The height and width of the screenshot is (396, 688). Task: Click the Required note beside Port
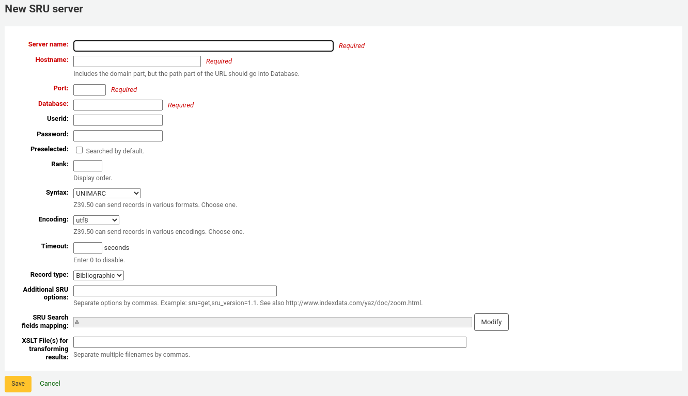point(124,90)
